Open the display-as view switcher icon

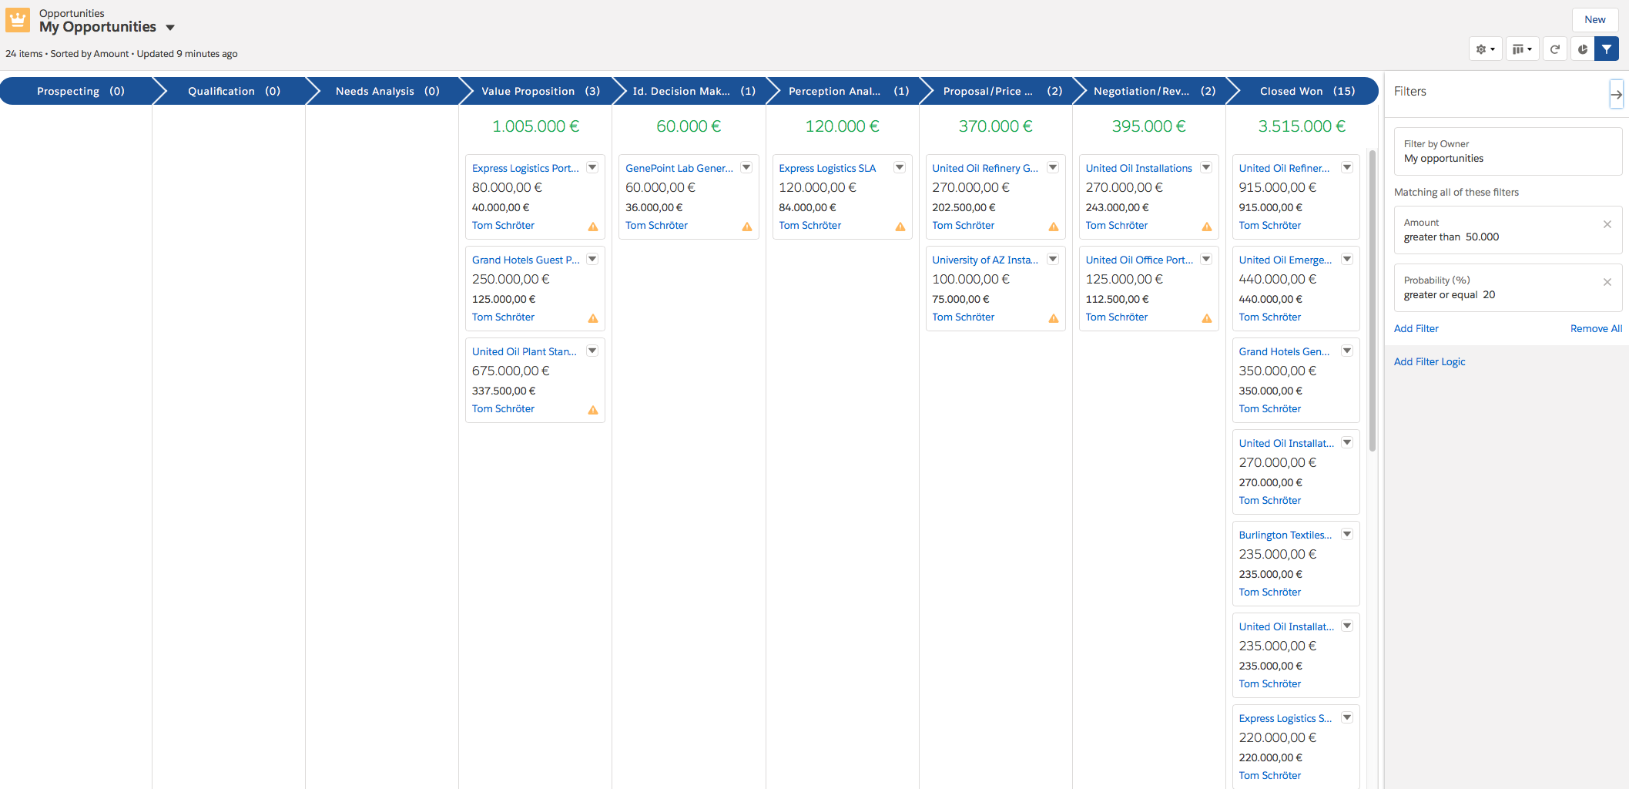pos(1522,49)
